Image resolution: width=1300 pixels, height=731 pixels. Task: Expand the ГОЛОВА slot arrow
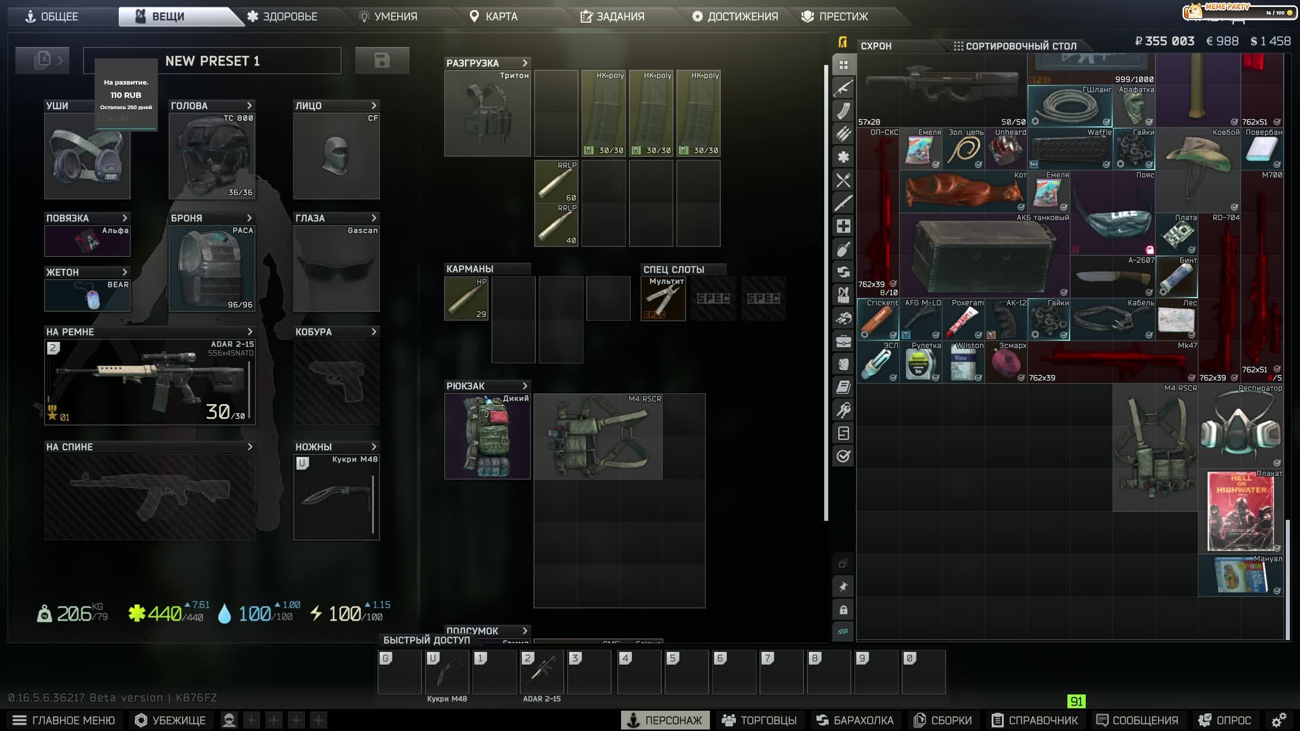(x=249, y=106)
